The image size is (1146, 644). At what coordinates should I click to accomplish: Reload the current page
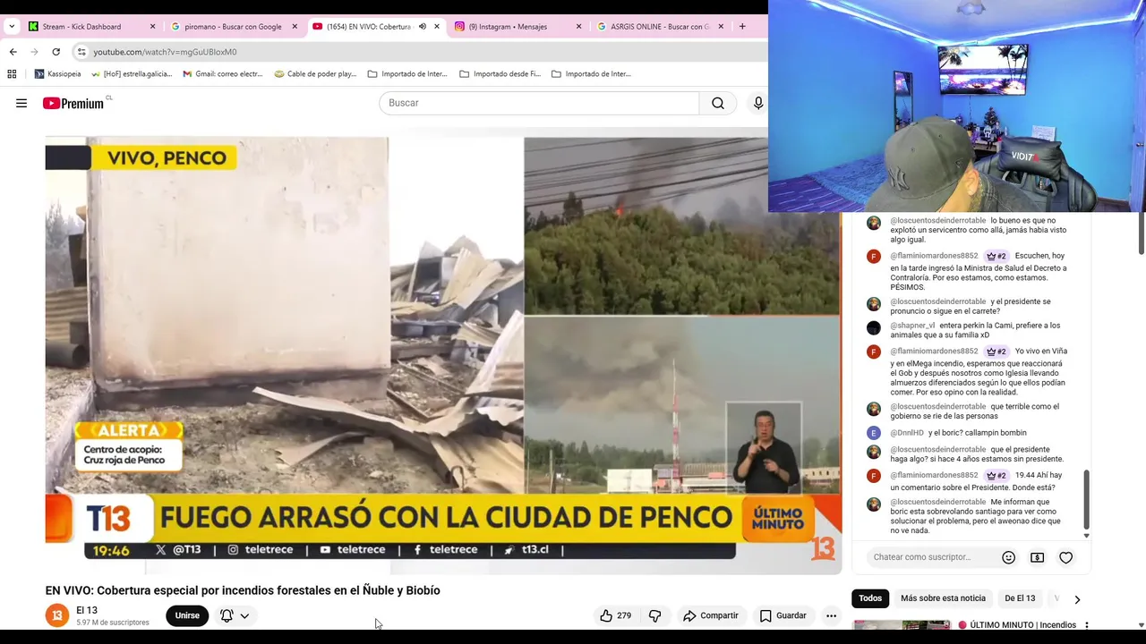click(x=56, y=52)
